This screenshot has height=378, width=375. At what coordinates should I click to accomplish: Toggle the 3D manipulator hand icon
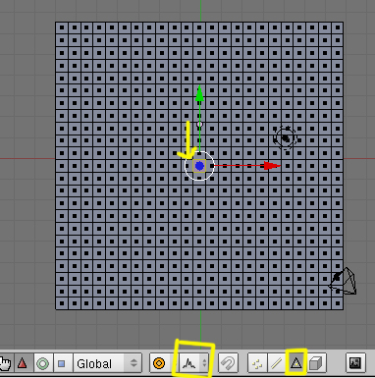(6, 363)
